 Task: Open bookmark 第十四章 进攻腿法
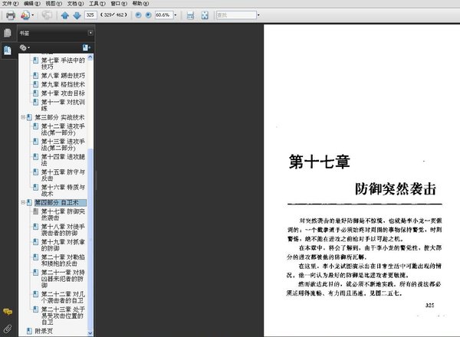click(x=63, y=160)
